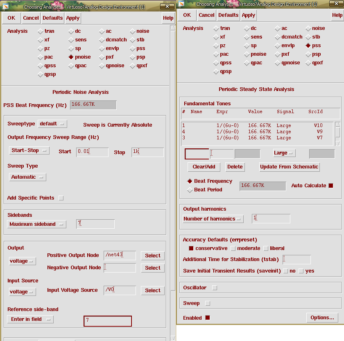The image size is (344, 341).
Task: Click the Negative Output Node field
Action: pyautogui.click(x=120, y=268)
